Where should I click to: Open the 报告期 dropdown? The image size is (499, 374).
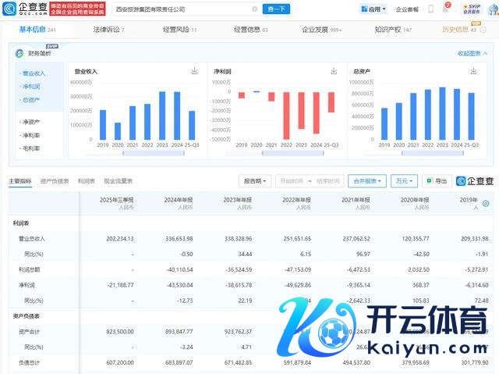pyautogui.click(x=255, y=181)
